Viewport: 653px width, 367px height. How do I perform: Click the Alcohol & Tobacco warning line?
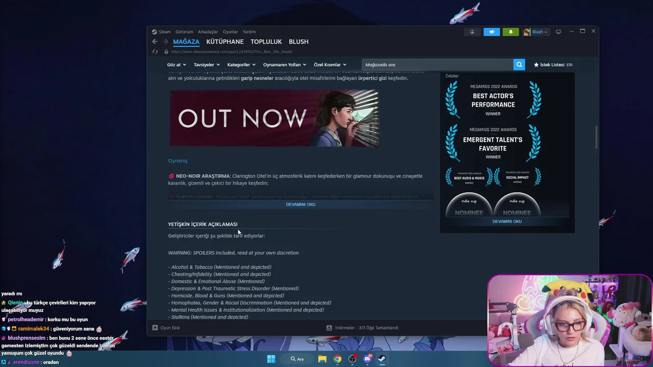coord(220,267)
